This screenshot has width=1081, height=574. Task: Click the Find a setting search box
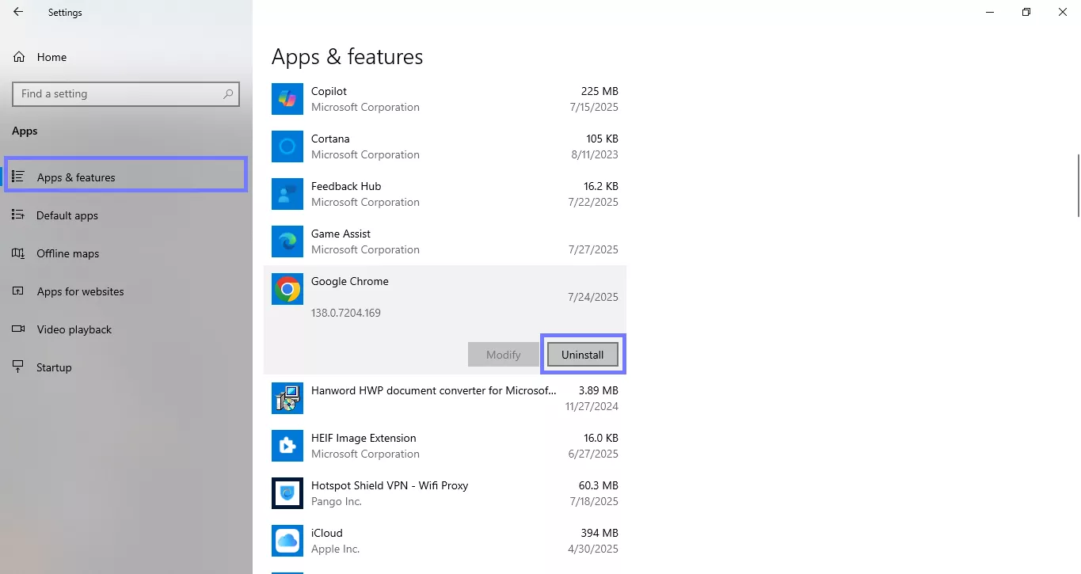click(126, 93)
